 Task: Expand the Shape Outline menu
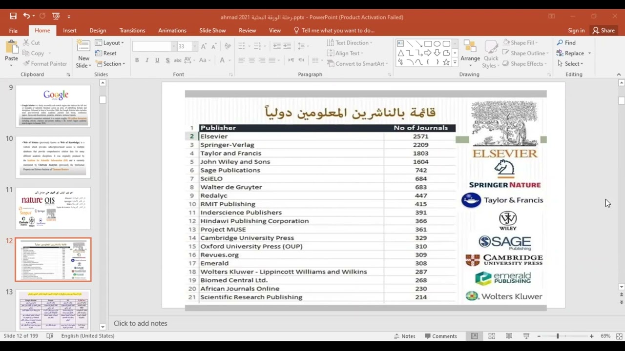(x=526, y=53)
